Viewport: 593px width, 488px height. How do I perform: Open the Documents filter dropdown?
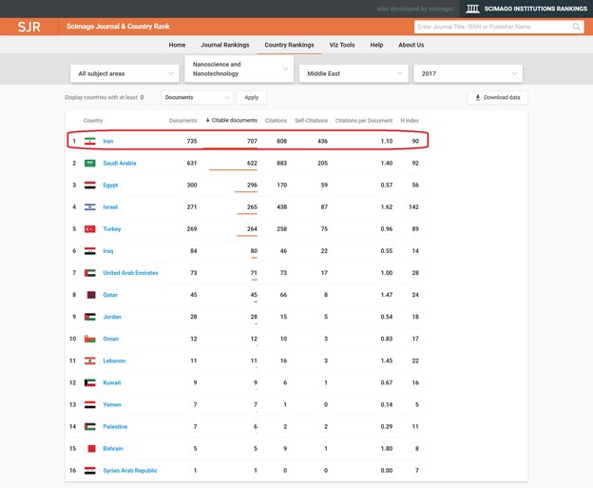(197, 97)
